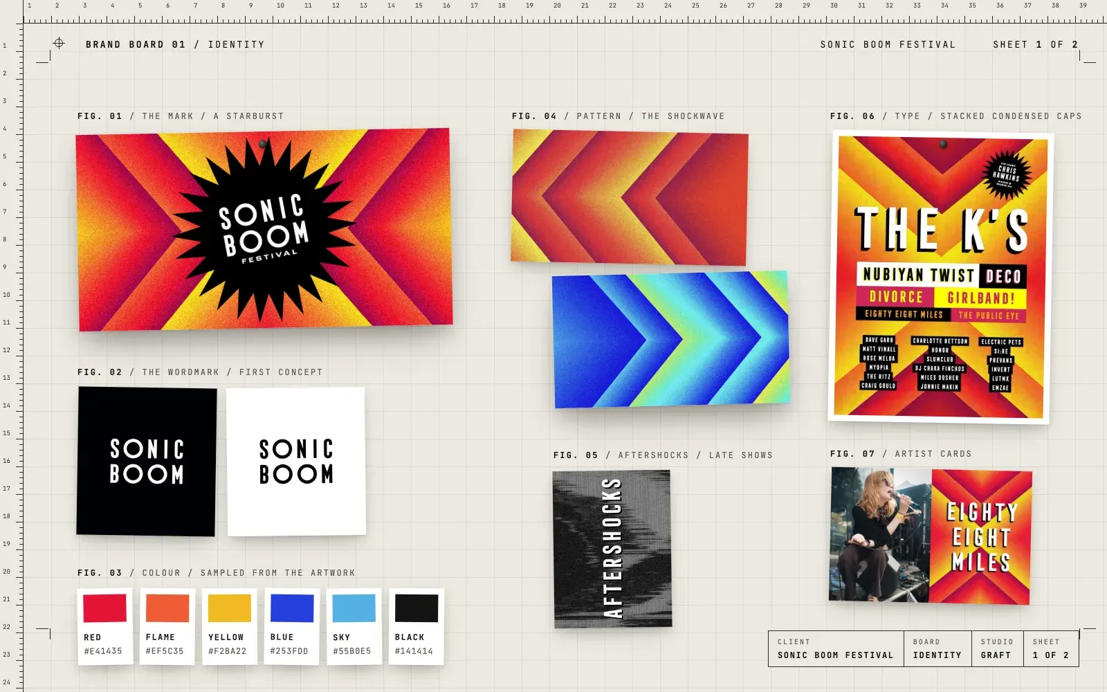Select the blue chevron shockwave pattern card

pos(670,339)
